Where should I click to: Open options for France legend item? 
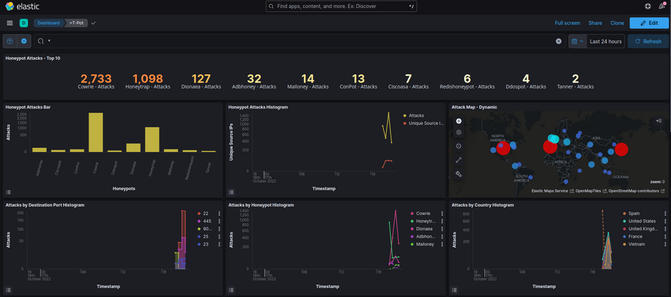pyautogui.click(x=666, y=236)
